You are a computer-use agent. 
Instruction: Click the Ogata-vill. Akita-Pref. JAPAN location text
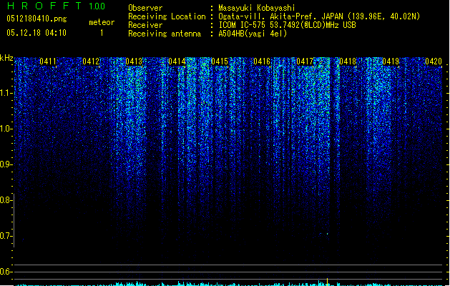pos(319,16)
